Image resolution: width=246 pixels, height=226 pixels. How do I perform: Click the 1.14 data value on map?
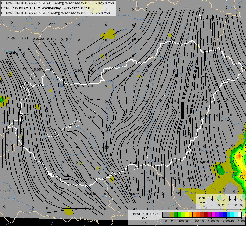(215, 69)
